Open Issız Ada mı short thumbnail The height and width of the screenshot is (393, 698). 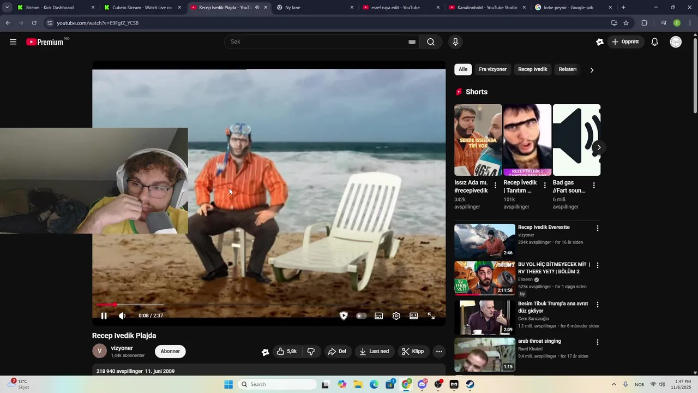click(478, 140)
